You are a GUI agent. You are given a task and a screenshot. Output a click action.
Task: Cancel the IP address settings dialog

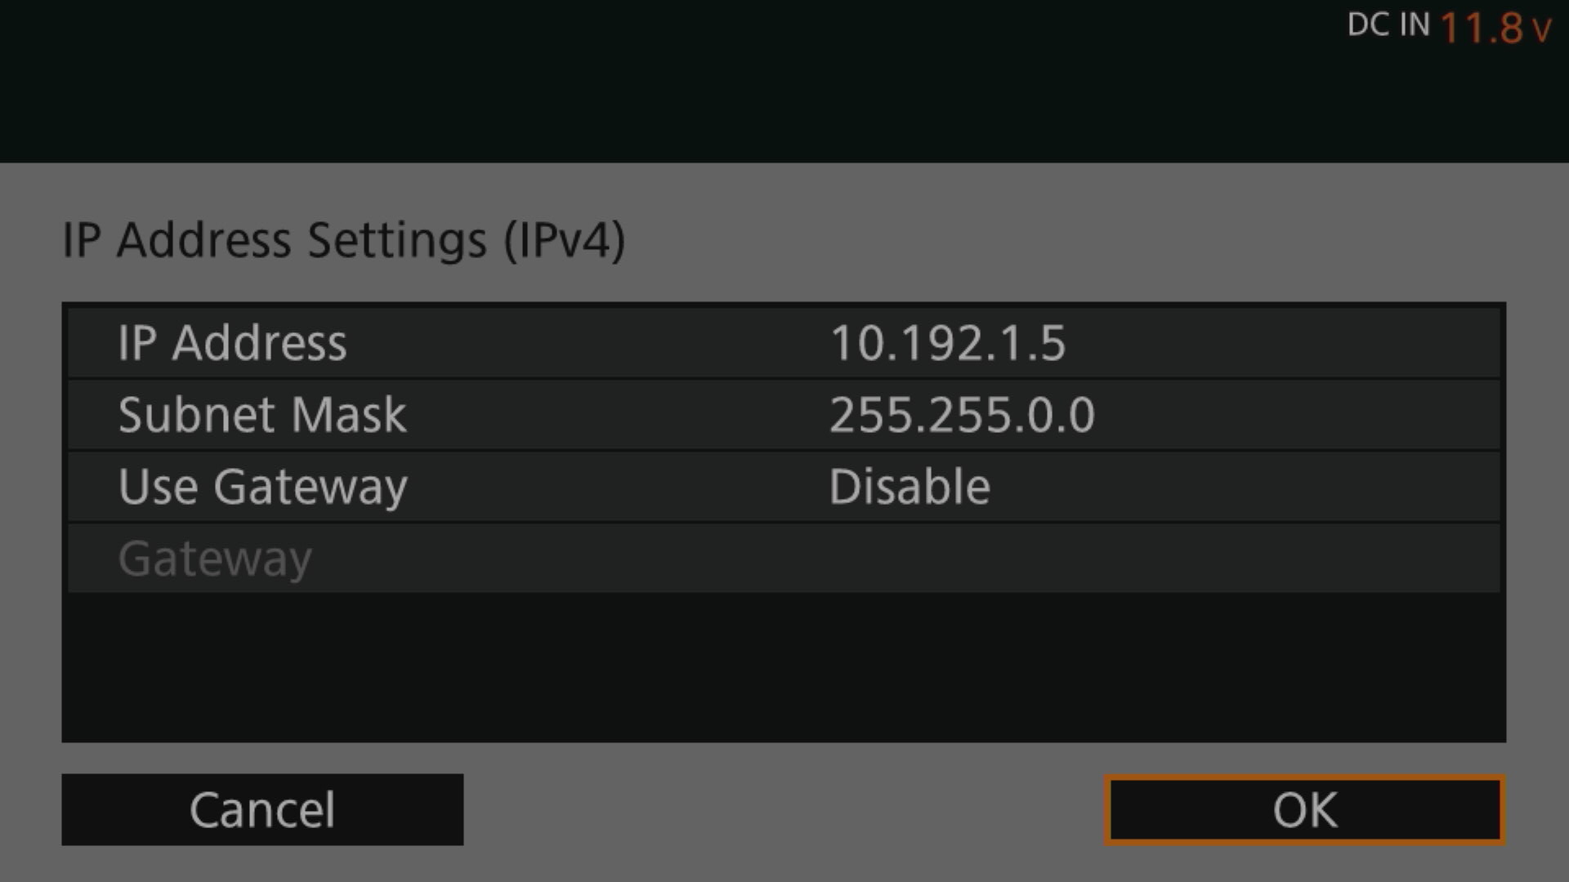pyautogui.click(x=262, y=809)
